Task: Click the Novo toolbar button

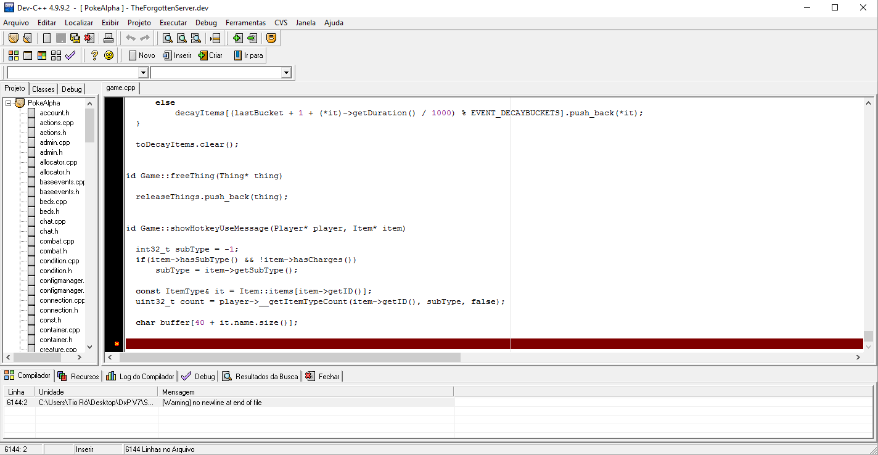Action: point(142,55)
